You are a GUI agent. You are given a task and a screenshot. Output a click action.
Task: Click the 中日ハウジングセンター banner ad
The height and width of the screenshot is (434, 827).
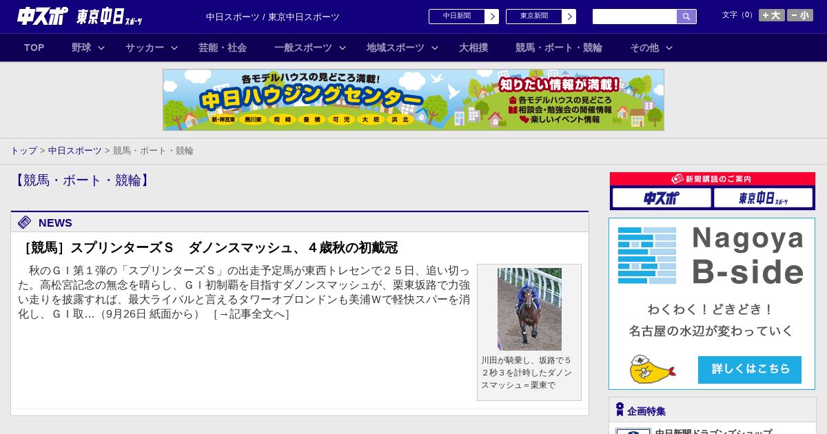[x=413, y=100]
